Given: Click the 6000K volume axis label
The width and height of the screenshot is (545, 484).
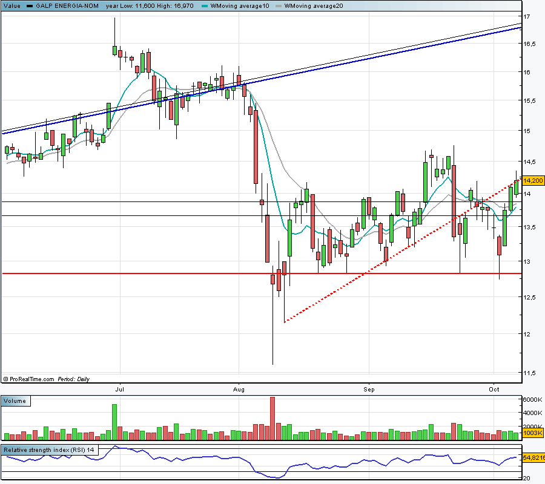Looking at the screenshot, I should click(x=532, y=400).
